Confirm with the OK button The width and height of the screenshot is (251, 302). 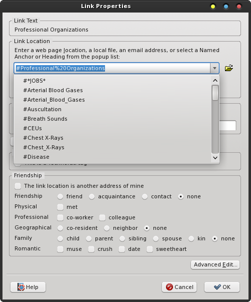pyautogui.click(x=222, y=287)
